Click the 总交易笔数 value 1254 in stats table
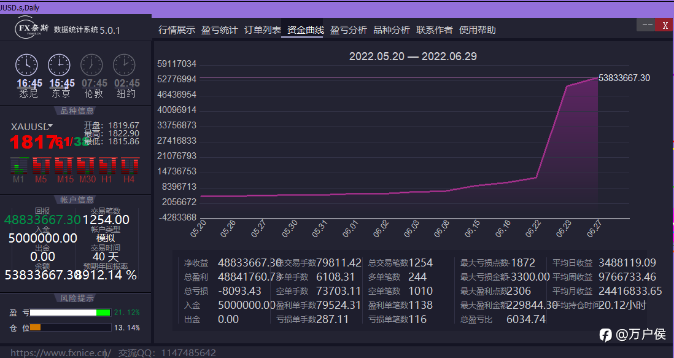 420,263
